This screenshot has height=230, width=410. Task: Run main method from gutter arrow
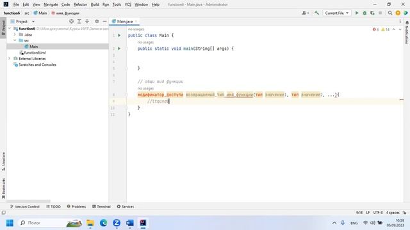click(x=119, y=49)
